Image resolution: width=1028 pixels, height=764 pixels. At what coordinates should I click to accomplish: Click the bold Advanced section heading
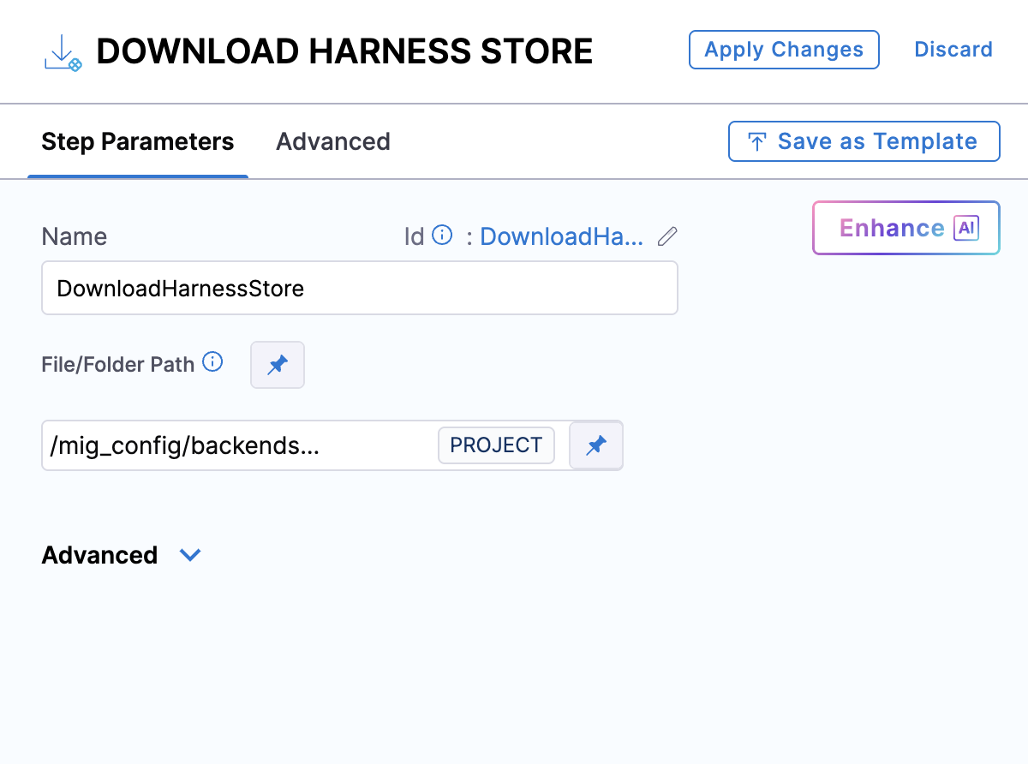tap(99, 555)
